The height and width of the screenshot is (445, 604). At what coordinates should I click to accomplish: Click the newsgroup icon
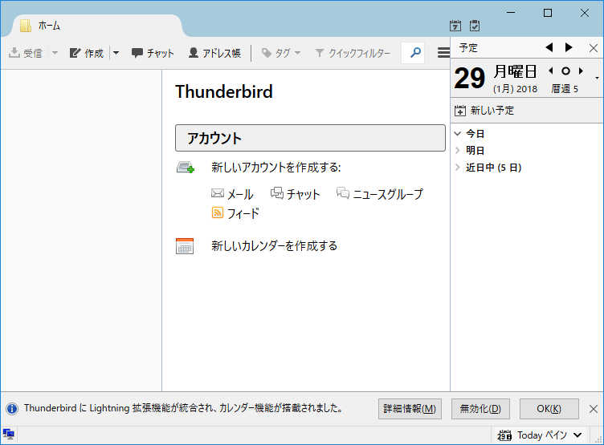coord(343,192)
